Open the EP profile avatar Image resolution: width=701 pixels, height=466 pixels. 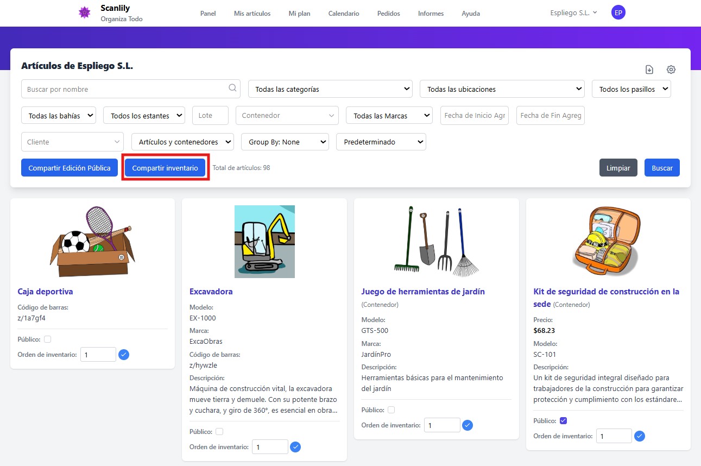pos(618,12)
